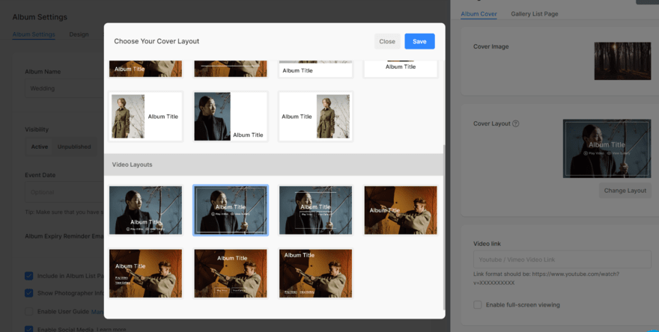This screenshot has width=659, height=332.
Task: Click the Save button in the cover layout dialog
Action: pos(419,41)
